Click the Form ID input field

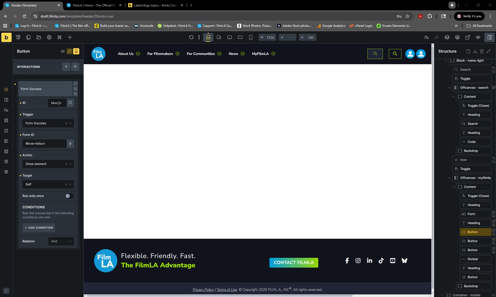click(44, 144)
